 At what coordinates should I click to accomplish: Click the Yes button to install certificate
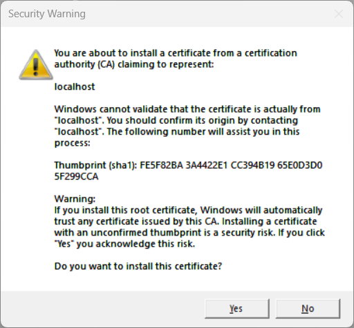pos(237,309)
